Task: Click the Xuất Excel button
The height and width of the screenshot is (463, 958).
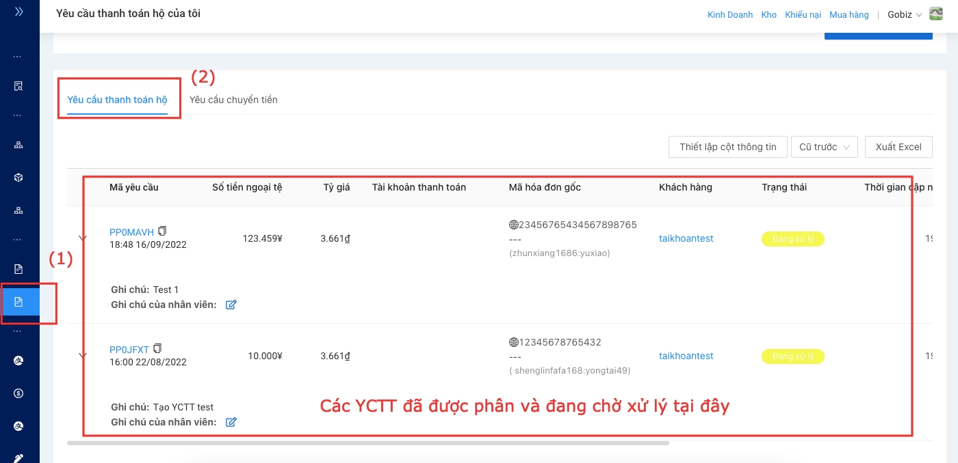Action: coord(898,147)
